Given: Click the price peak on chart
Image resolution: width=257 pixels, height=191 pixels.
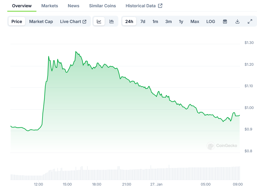Looking at the screenshot, I should click(76, 52).
